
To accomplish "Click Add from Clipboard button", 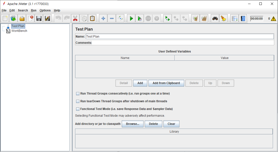I will (166, 83).
